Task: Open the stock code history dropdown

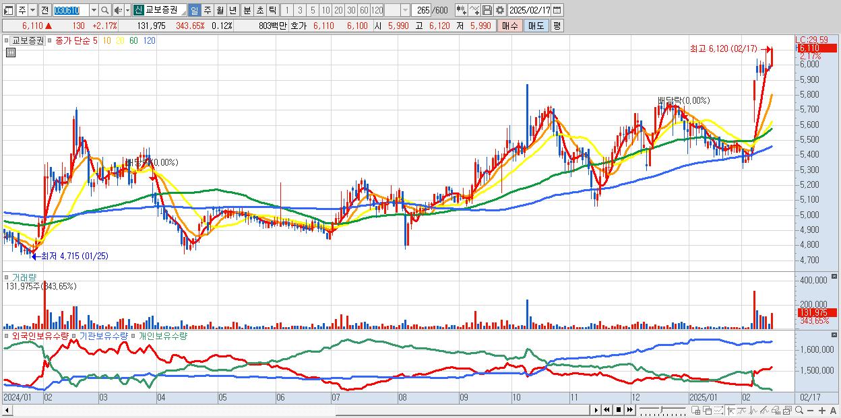Action: pos(93,10)
